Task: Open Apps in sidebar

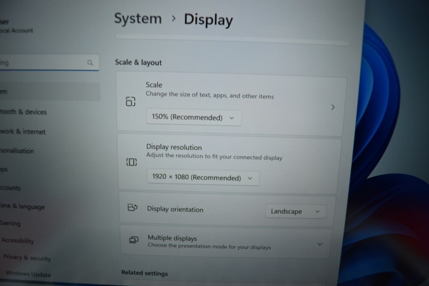Action: point(4,169)
